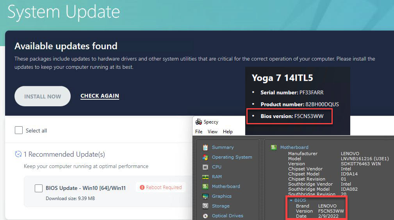
Task: Select RAM section label in Speccy
Action: coord(217,177)
